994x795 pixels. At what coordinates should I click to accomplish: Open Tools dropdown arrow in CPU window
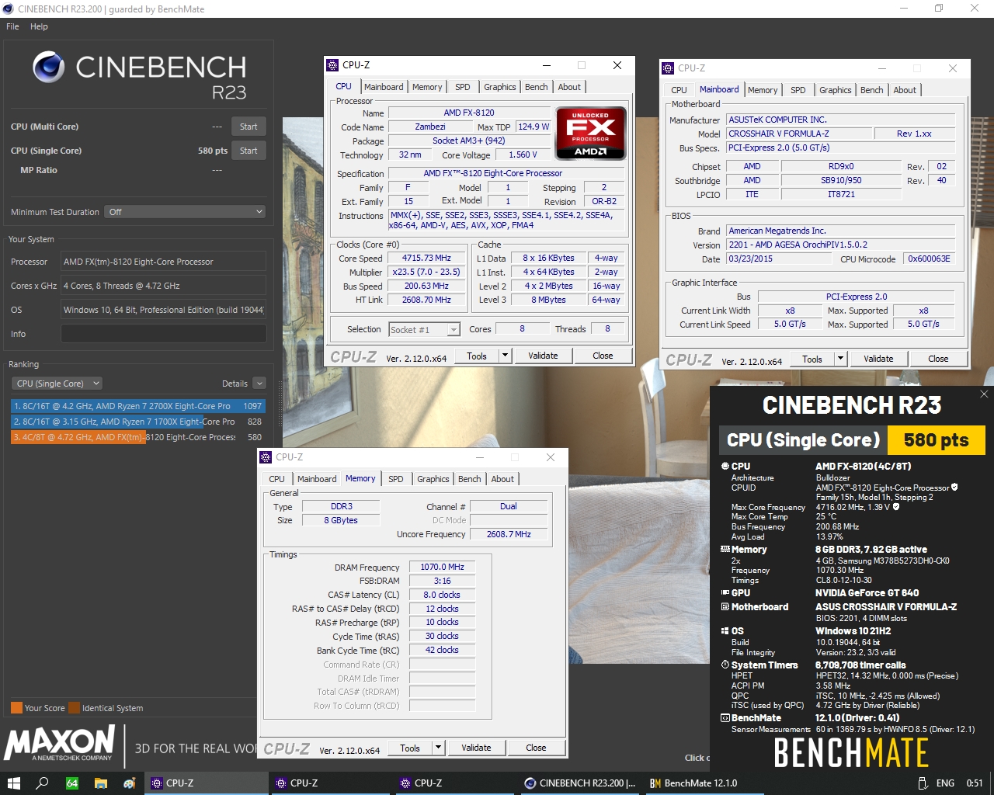pos(505,356)
